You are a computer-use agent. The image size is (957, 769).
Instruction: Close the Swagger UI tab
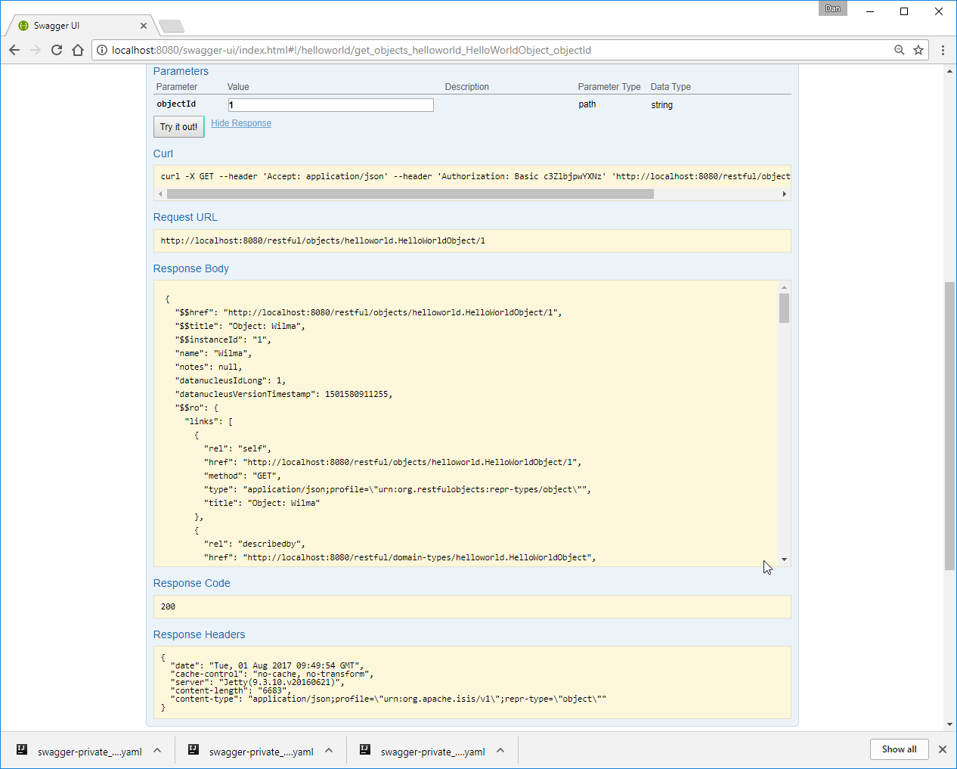pos(144,26)
